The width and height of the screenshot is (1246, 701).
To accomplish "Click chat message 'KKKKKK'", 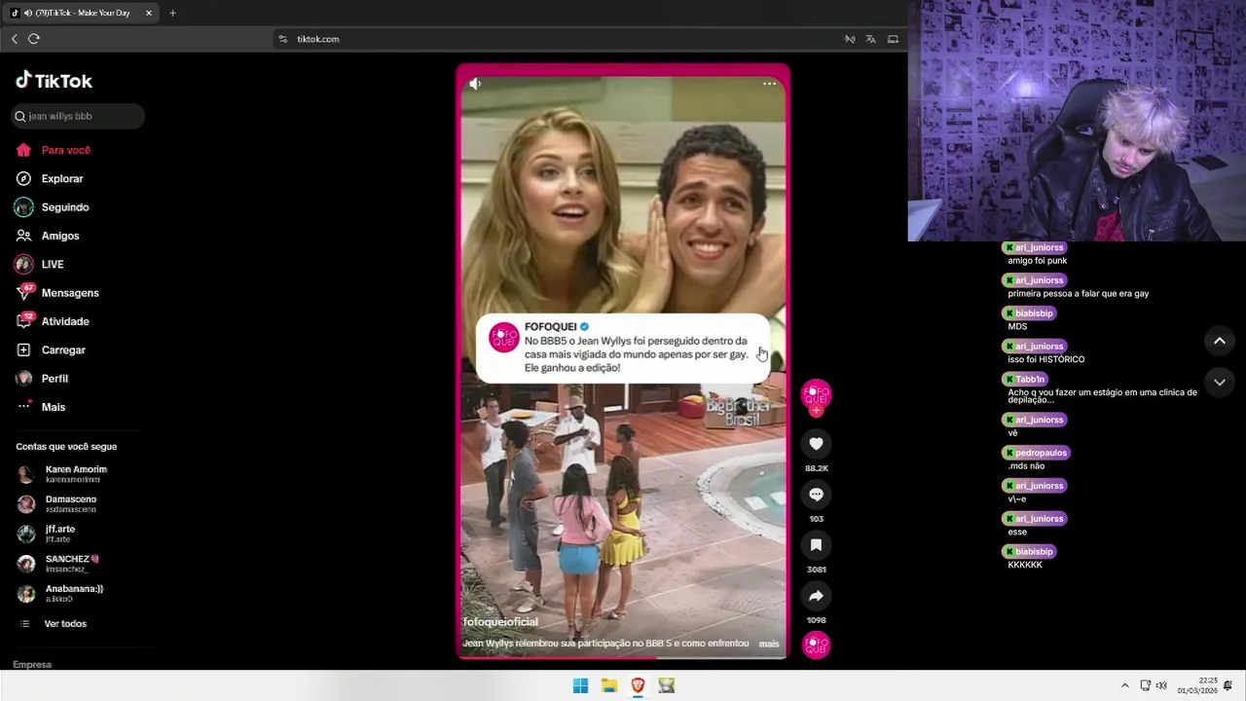I will click(x=1025, y=565).
